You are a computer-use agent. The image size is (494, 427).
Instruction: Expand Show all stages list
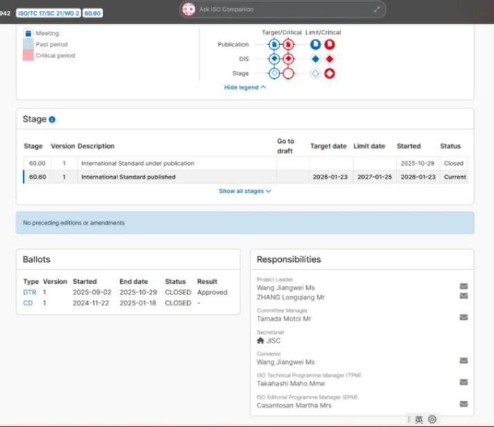(x=245, y=191)
